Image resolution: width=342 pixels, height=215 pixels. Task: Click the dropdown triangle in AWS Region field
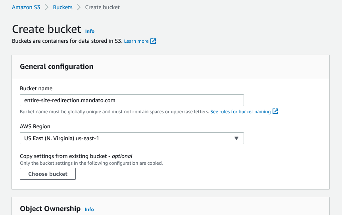[x=236, y=138]
